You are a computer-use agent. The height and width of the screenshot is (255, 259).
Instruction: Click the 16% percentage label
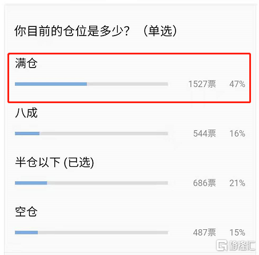point(237,134)
